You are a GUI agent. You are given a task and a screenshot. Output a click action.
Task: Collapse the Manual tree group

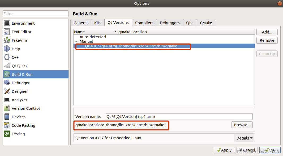pyautogui.click(x=76, y=41)
